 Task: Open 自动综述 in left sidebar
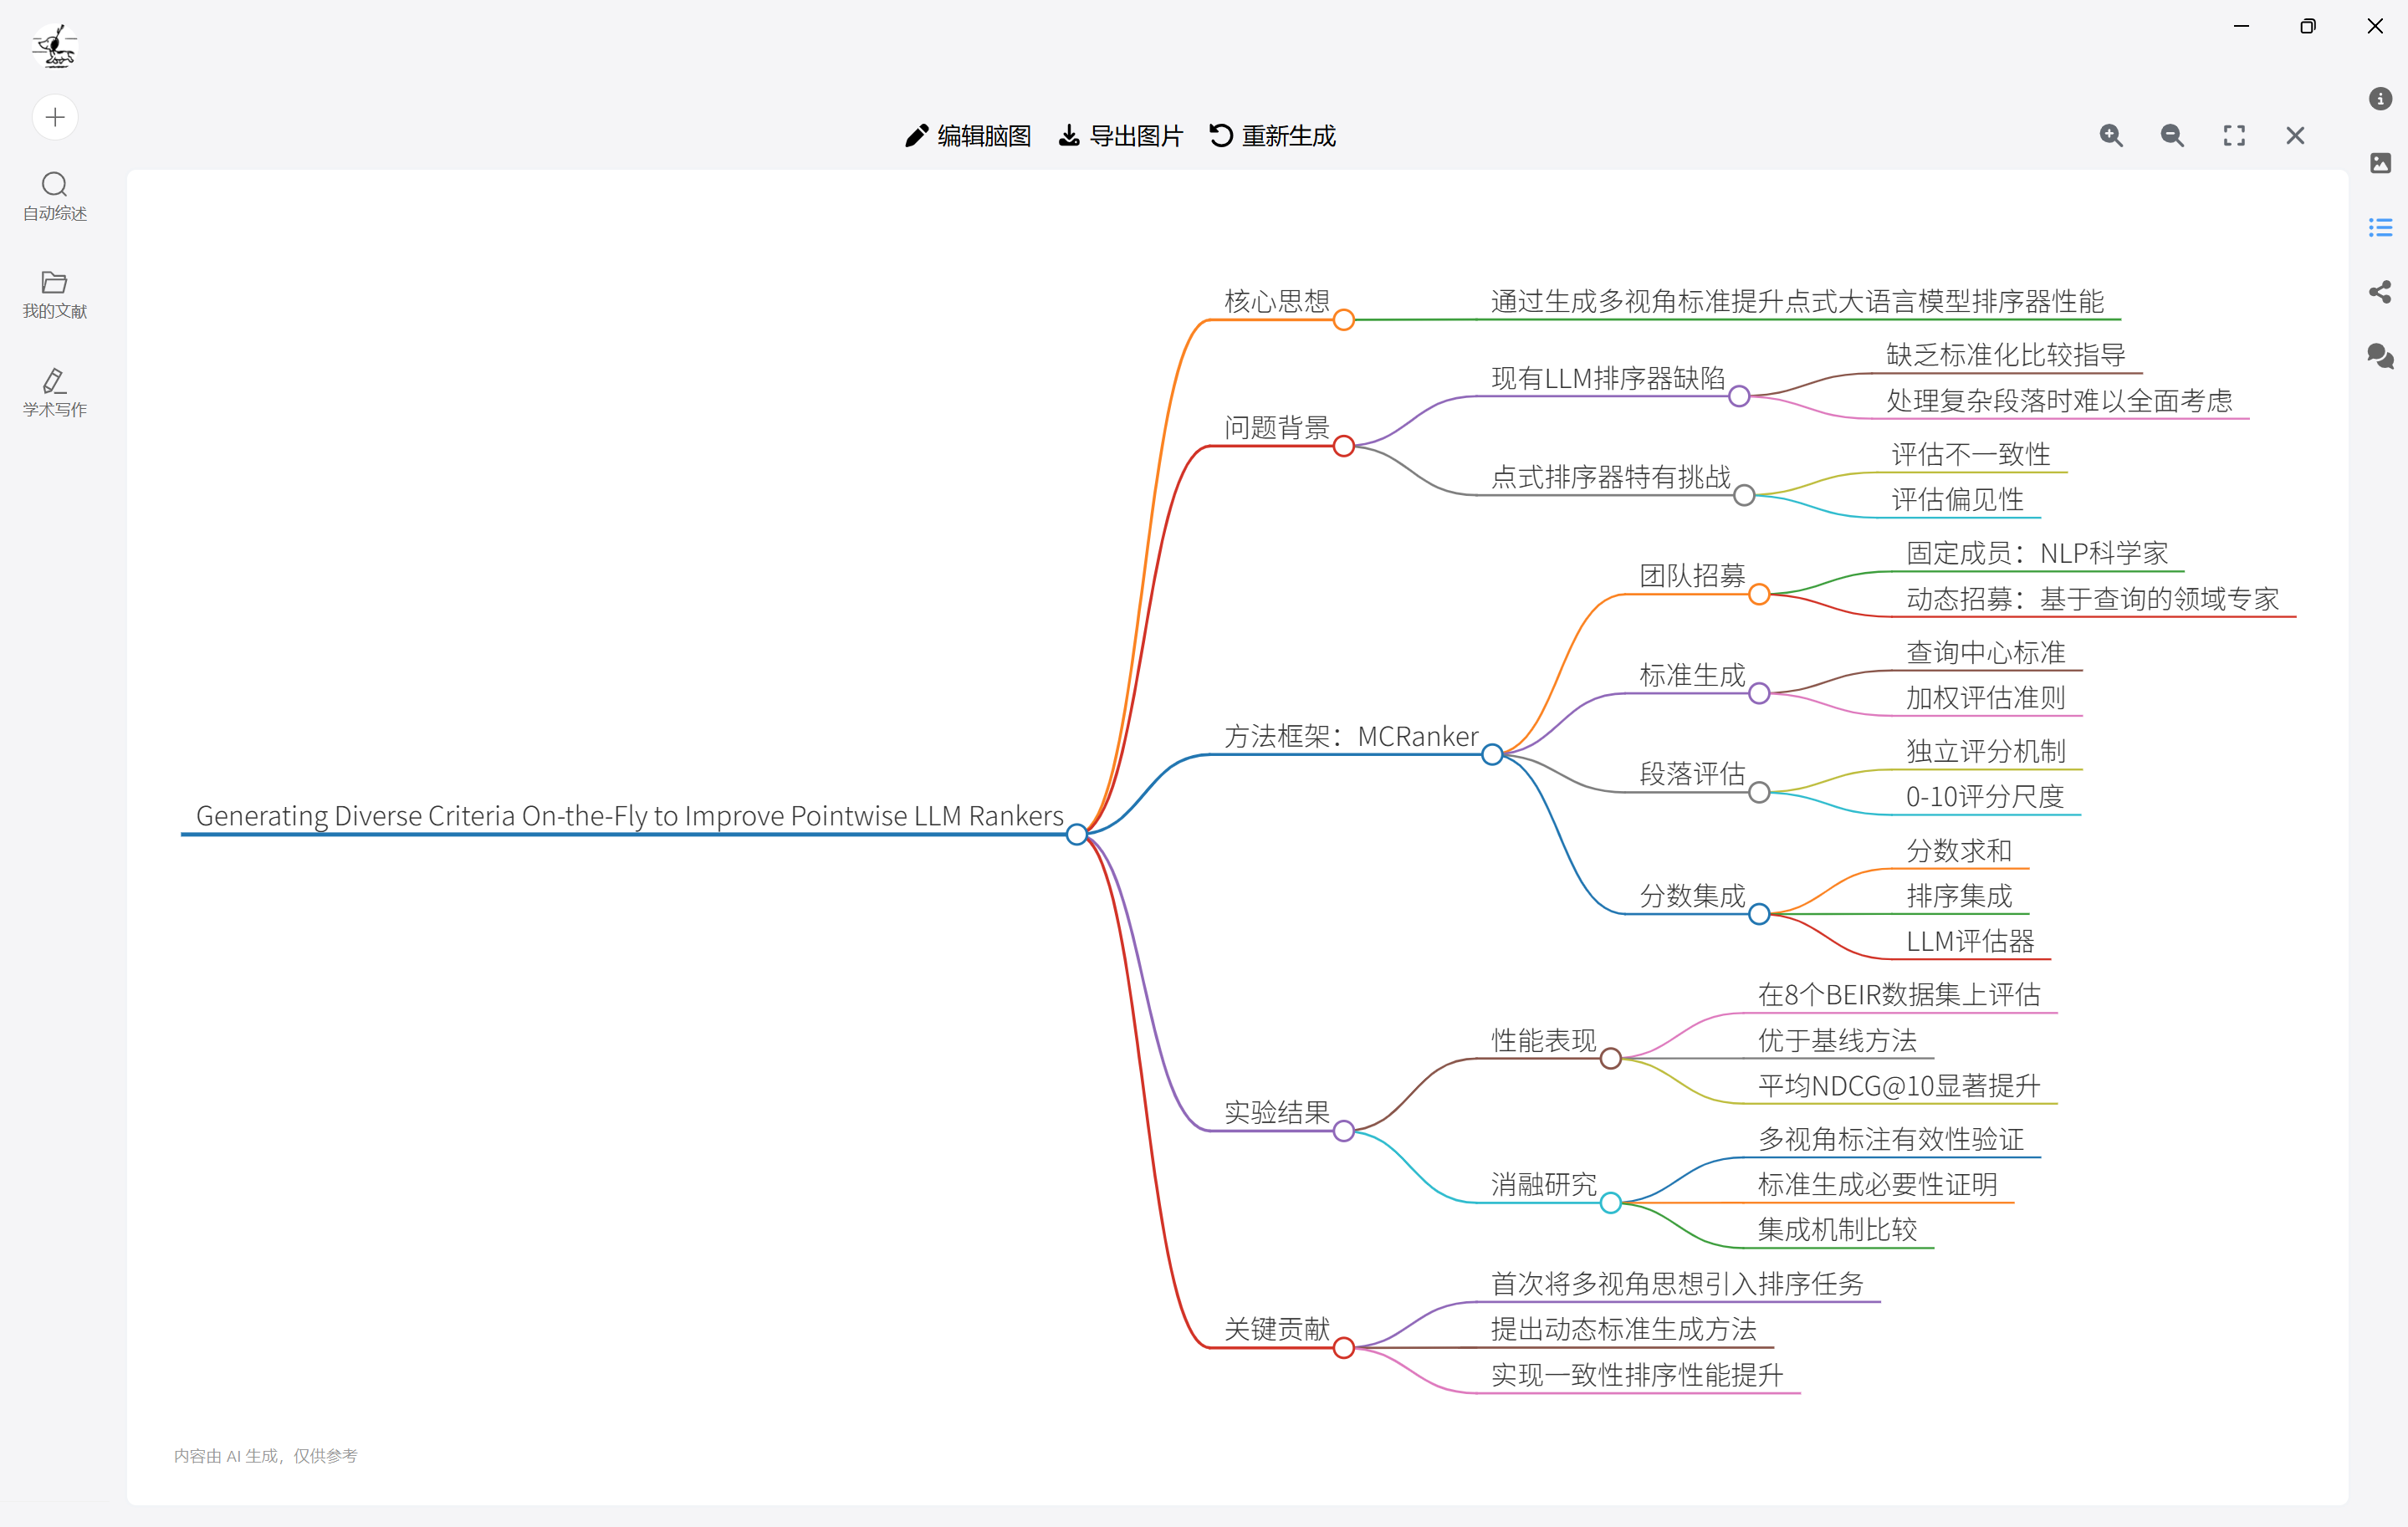[55, 196]
